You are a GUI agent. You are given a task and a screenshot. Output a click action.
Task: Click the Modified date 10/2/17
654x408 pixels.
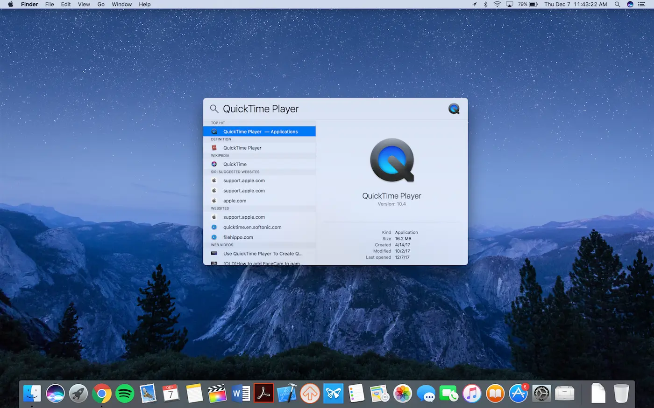(403, 251)
